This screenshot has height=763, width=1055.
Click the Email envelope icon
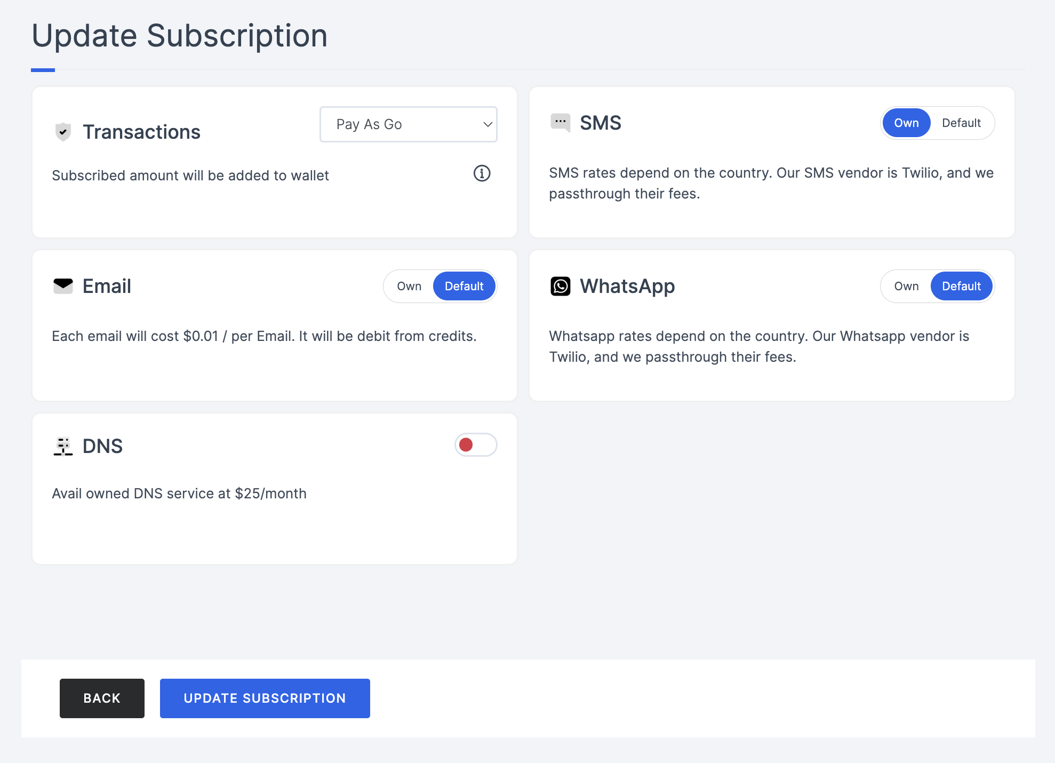(x=63, y=285)
